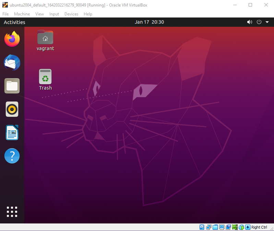Viewport: 274px width, 231px height.
Task: Open LibreOffice Writer from dock
Action: coord(12,133)
